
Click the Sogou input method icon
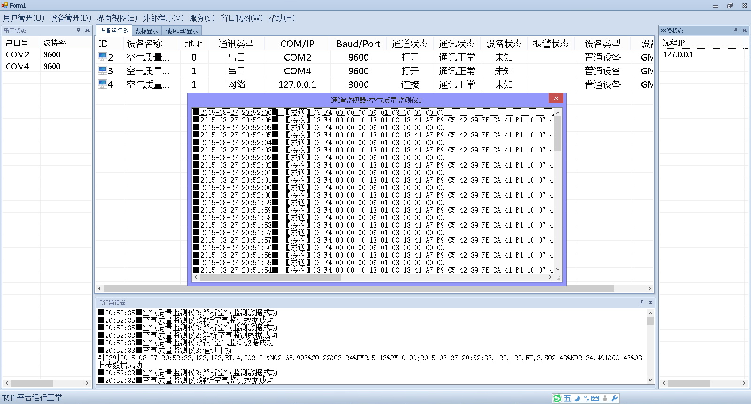pos(557,398)
